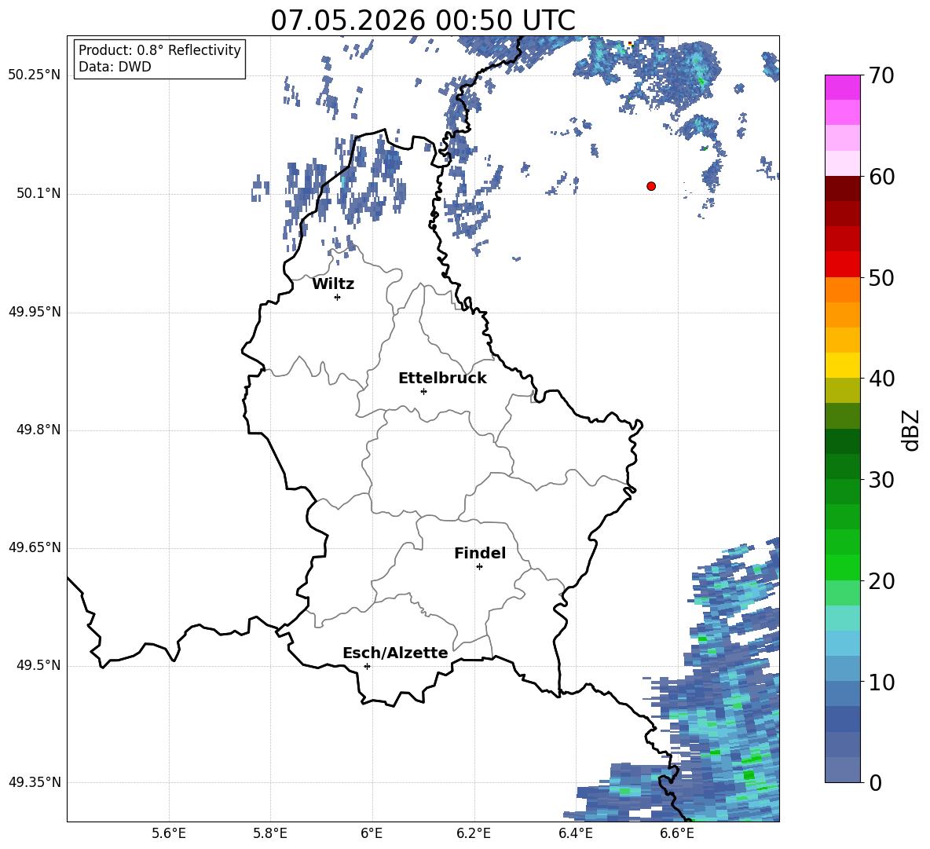Click the 6.2°E longitude tick label
The image size is (930, 849).
tap(474, 833)
